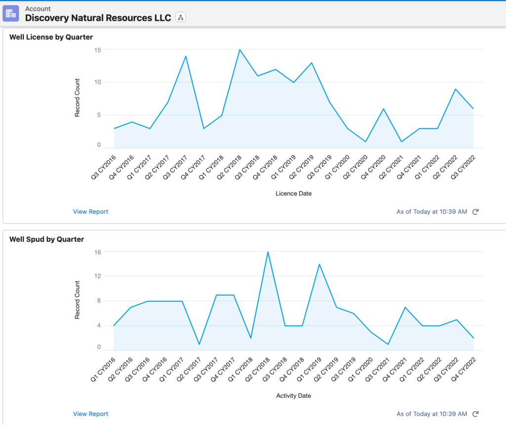
Task: Refresh the Well Spud by Quarter chart
Action: (475, 414)
